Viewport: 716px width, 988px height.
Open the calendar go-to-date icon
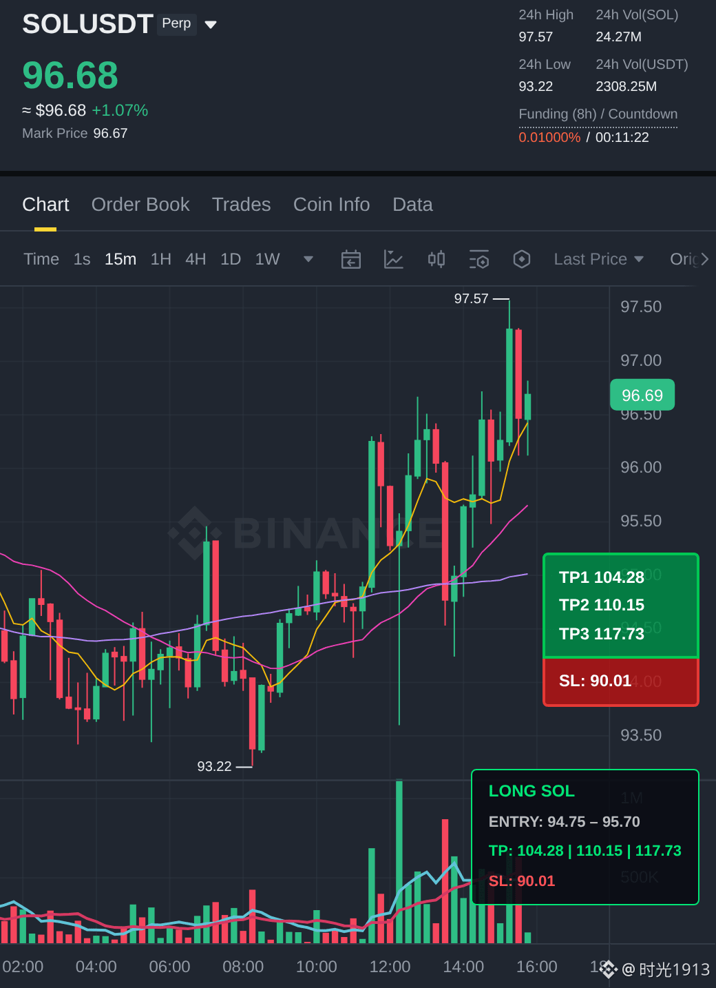pyautogui.click(x=351, y=260)
